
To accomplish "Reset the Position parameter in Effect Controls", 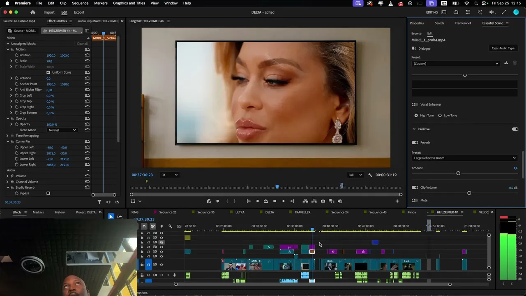I will (87, 55).
